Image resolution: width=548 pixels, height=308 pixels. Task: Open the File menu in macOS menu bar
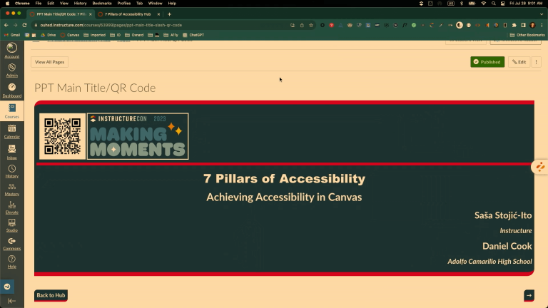point(39,3)
